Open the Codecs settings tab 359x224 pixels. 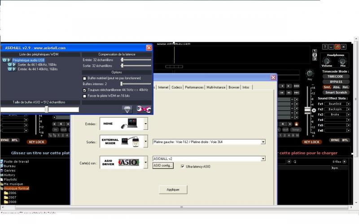[x=176, y=87]
